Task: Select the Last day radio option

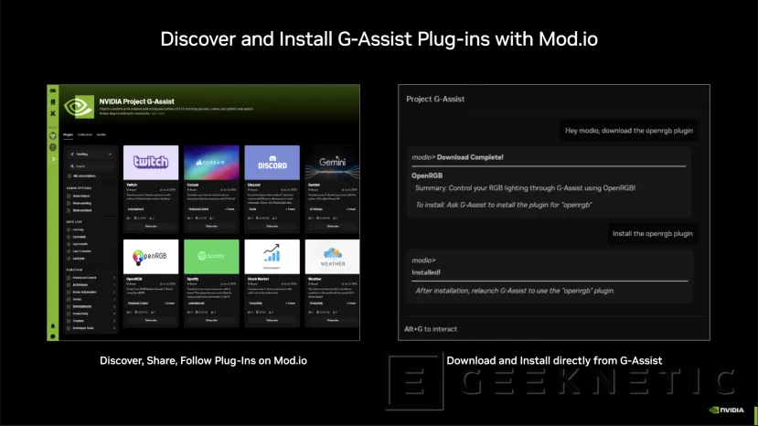Action: [x=69, y=229]
